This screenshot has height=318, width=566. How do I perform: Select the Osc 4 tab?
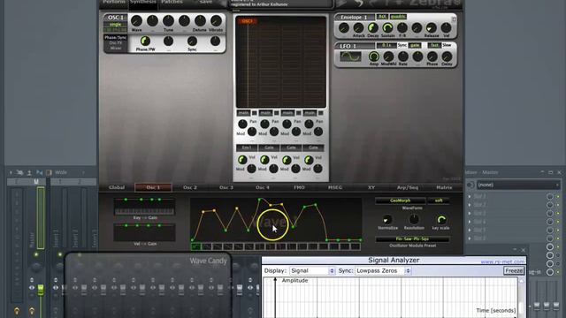click(263, 187)
